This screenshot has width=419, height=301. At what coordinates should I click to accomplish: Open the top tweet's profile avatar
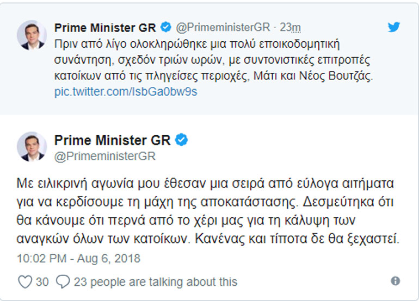pos(32,36)
